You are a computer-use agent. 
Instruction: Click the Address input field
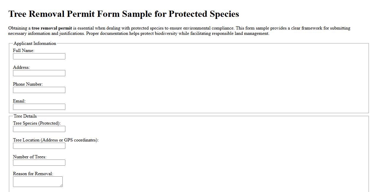(39, 73)
